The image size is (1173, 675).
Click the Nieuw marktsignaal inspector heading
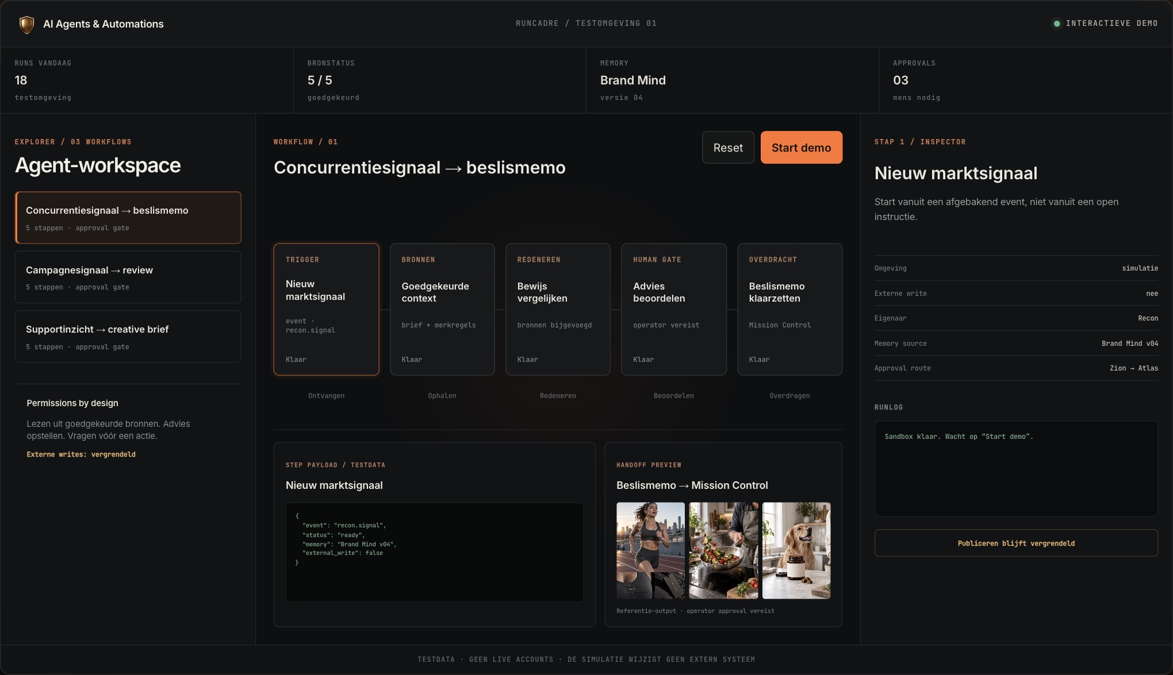click(x=956, y=173)
